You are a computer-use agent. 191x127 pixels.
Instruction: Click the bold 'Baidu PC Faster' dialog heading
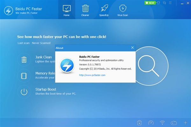coord(89,57)
